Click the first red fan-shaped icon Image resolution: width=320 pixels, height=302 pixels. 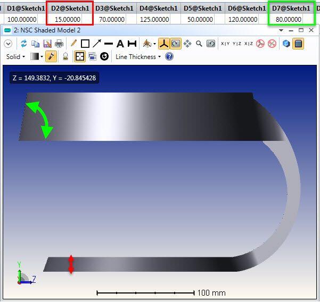click(260, 44)
